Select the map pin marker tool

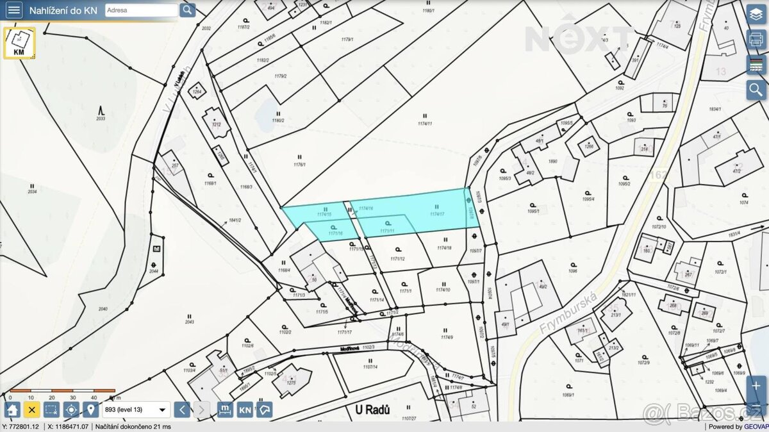coord(91,410)
